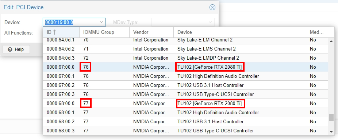This screenshot has width=338, height=140.
Task: Click the scrollbar up arrow in list
Action: [x=331, y=41]
